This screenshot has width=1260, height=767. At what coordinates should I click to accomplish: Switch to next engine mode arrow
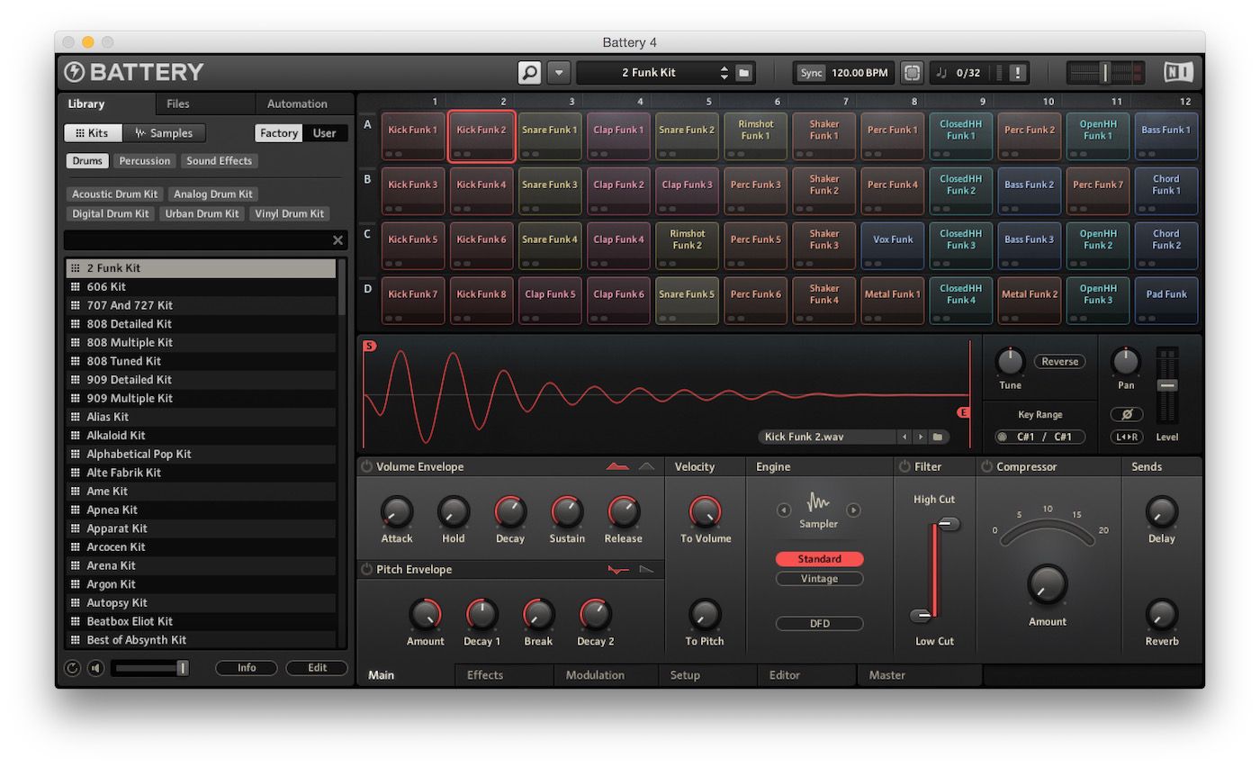(x=853, y=510)
